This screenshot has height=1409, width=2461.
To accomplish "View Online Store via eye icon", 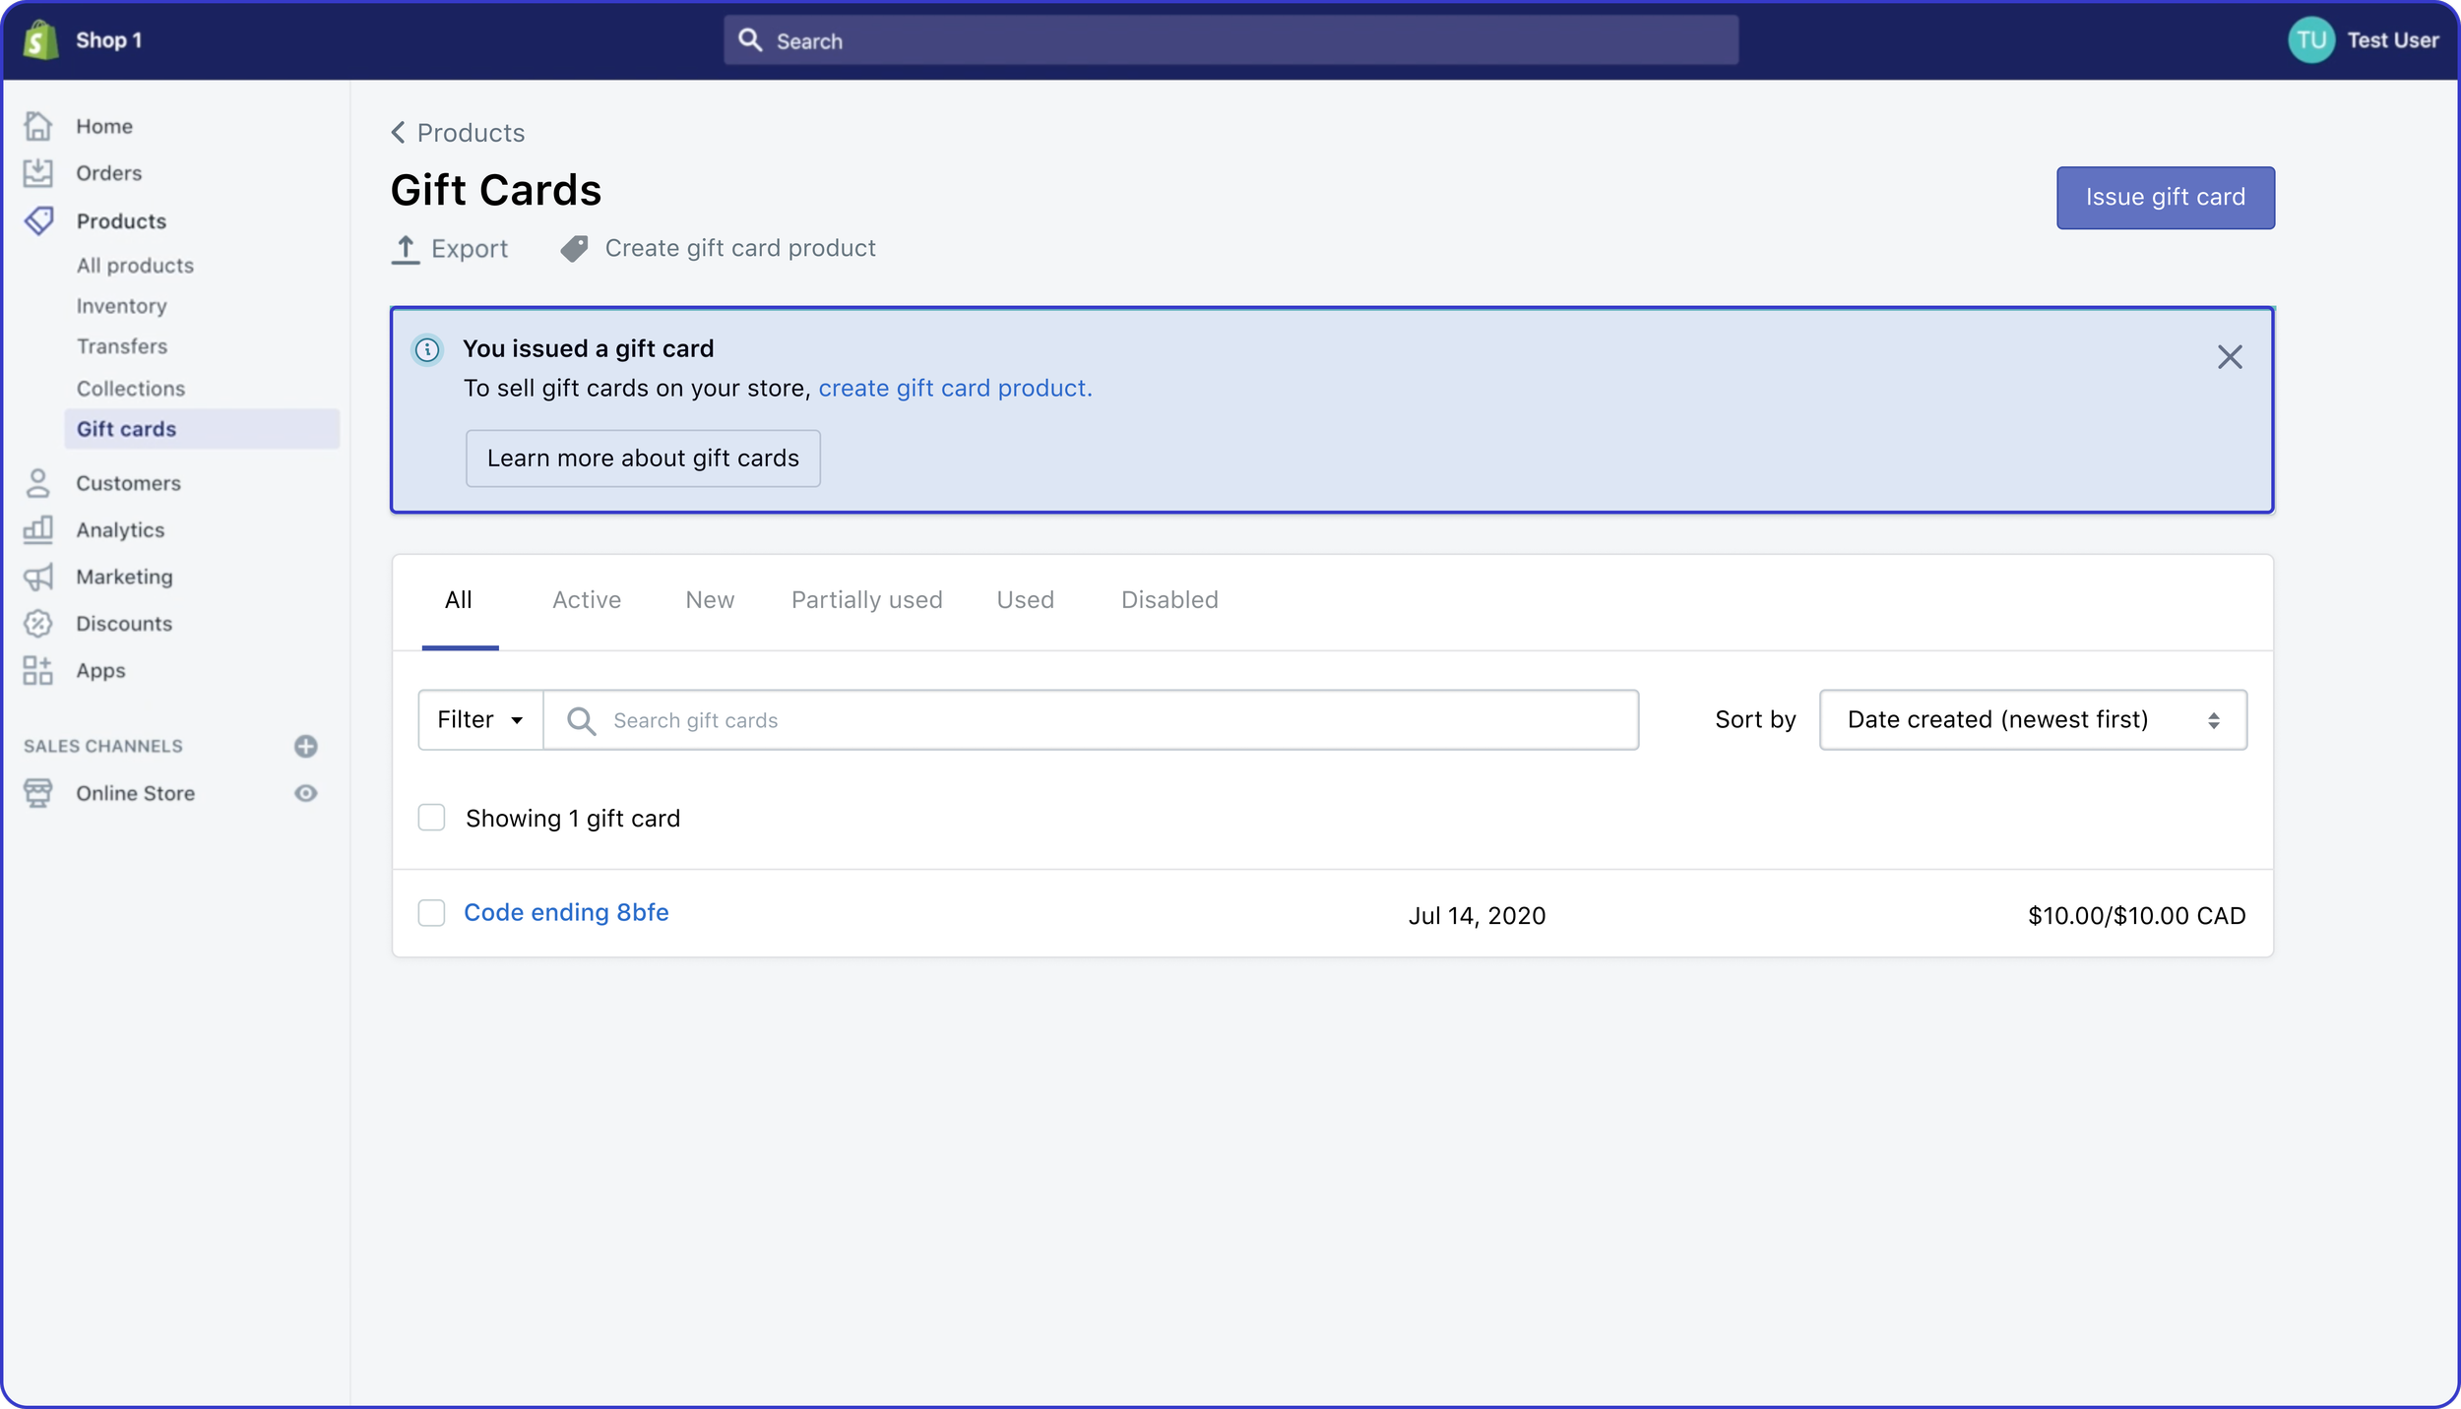I will [306, 793].
